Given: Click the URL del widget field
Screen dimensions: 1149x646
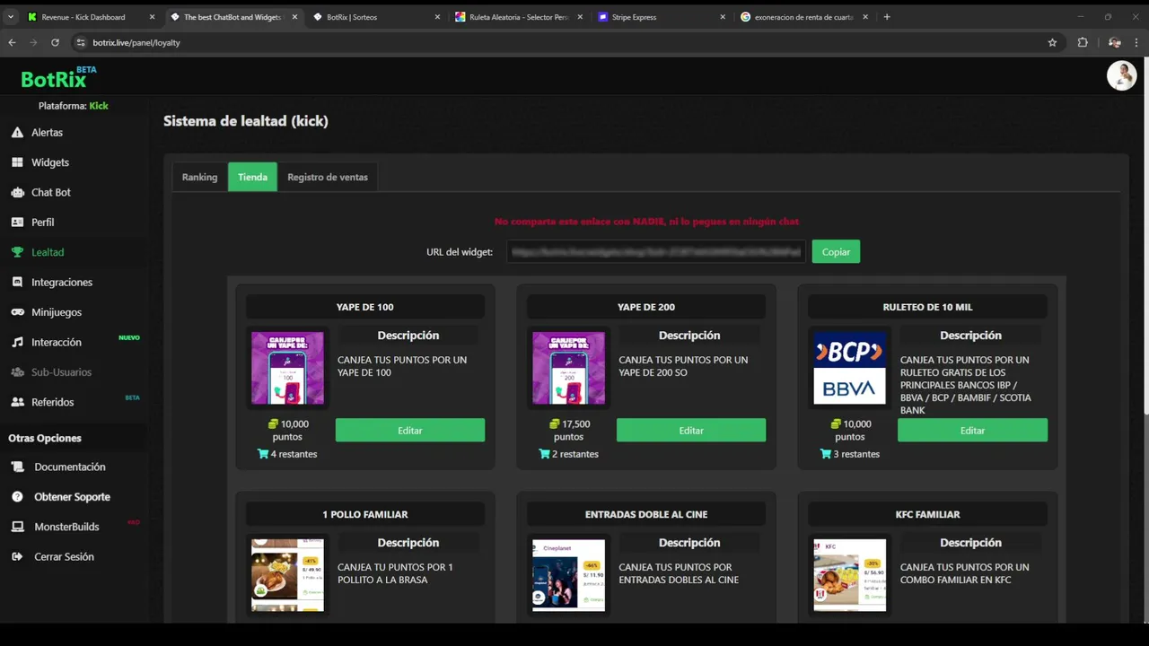Looking at the screenshot, I should tap(656, 252).
